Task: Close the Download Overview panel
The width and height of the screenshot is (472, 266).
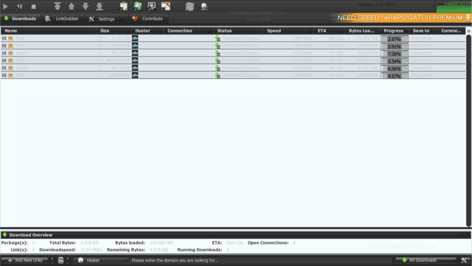Action: point(468,235)
